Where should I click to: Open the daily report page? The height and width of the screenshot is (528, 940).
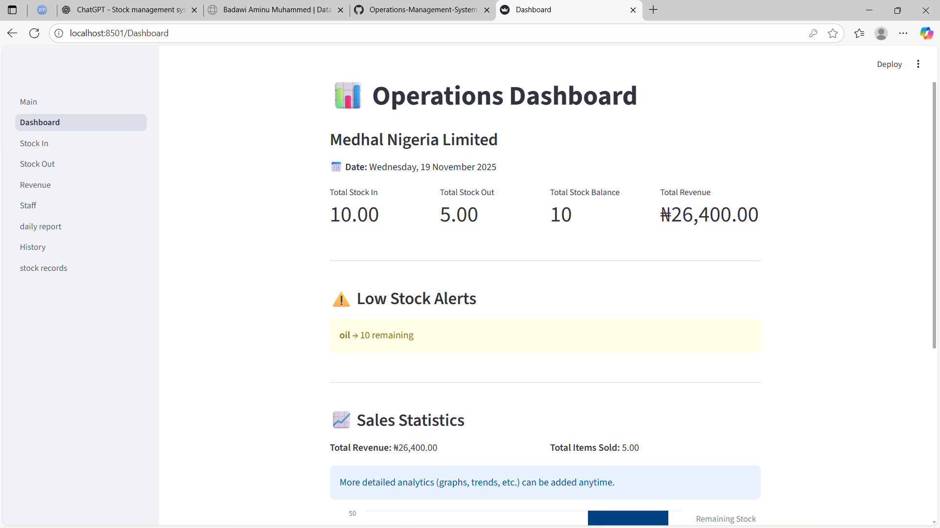tap(41, 226)
